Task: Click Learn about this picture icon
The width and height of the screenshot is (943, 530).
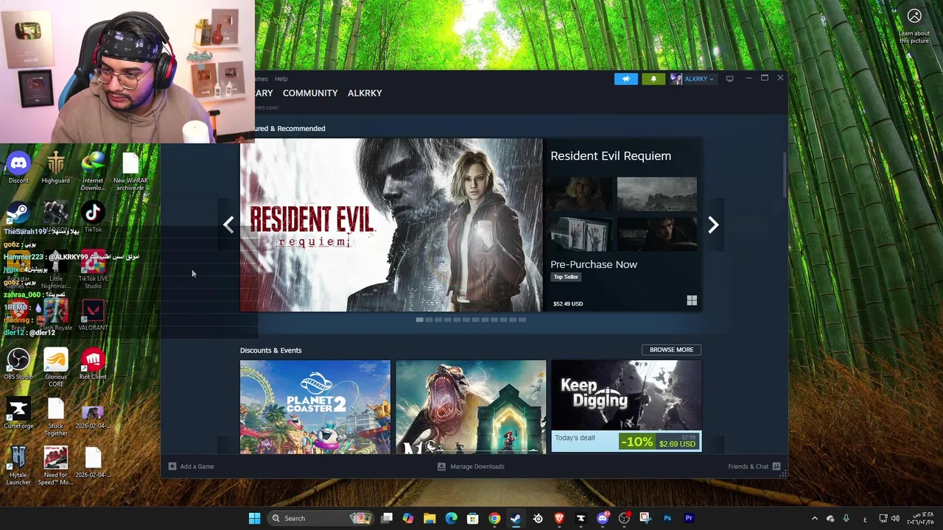Action: click(x=914, y=16)
